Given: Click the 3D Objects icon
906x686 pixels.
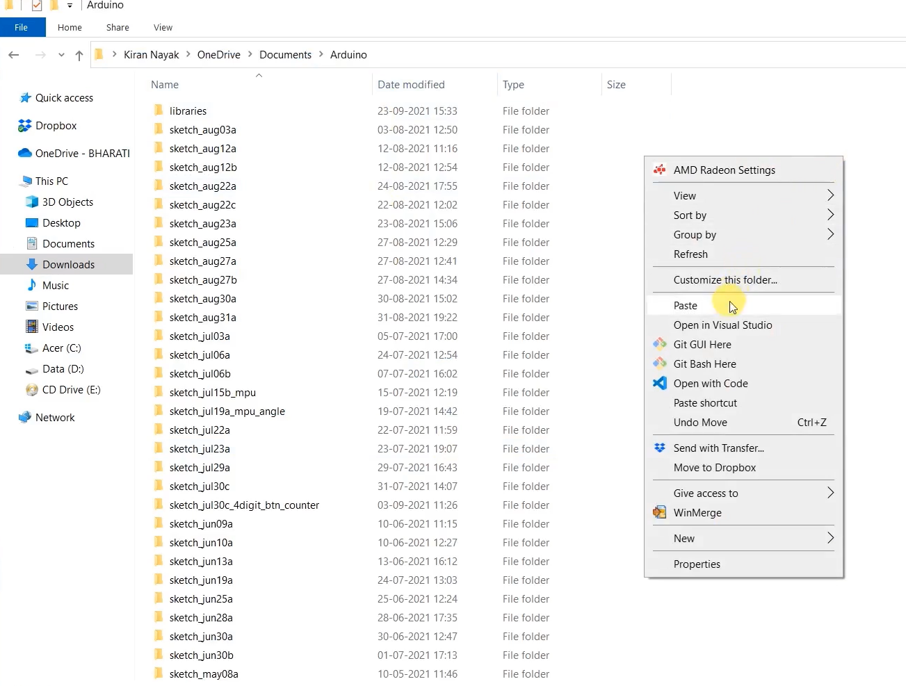Looking at the screenshot, I should 32,202.
